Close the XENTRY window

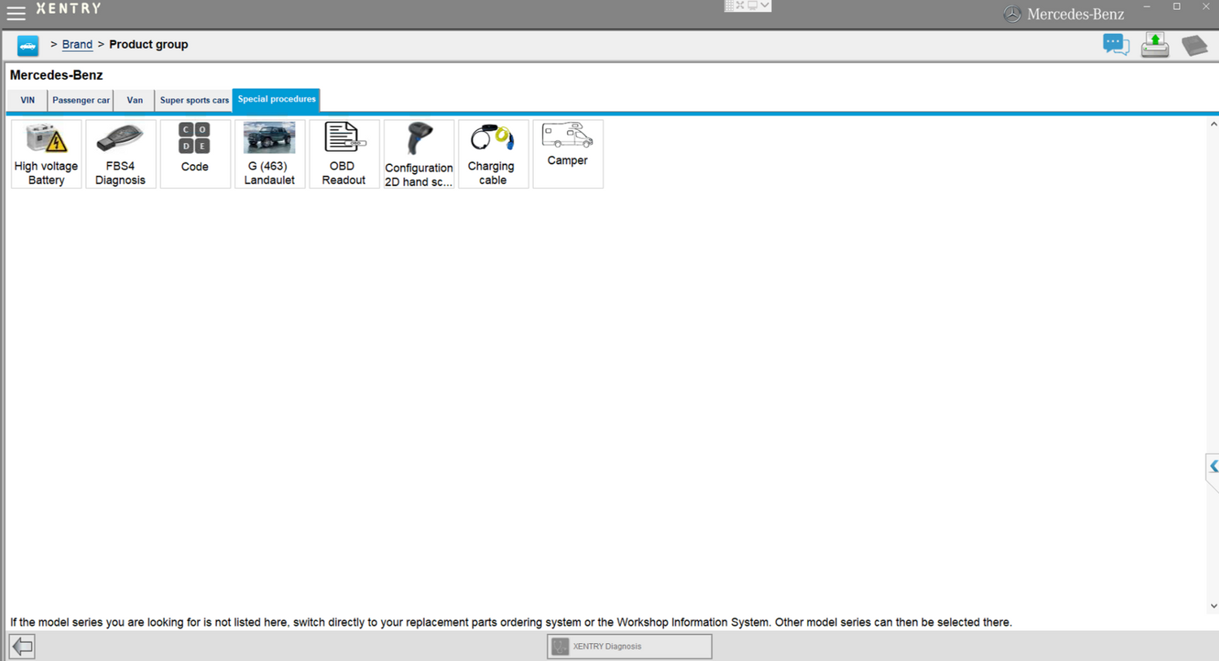1206,7
